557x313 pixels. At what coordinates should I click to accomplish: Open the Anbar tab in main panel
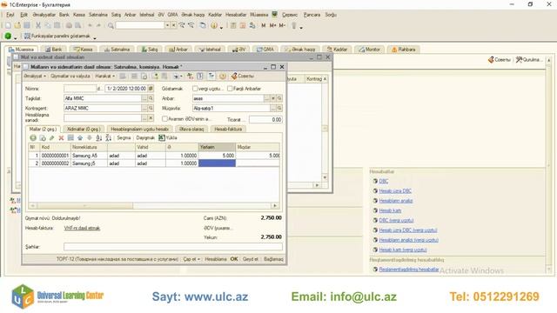click(178, 50)
